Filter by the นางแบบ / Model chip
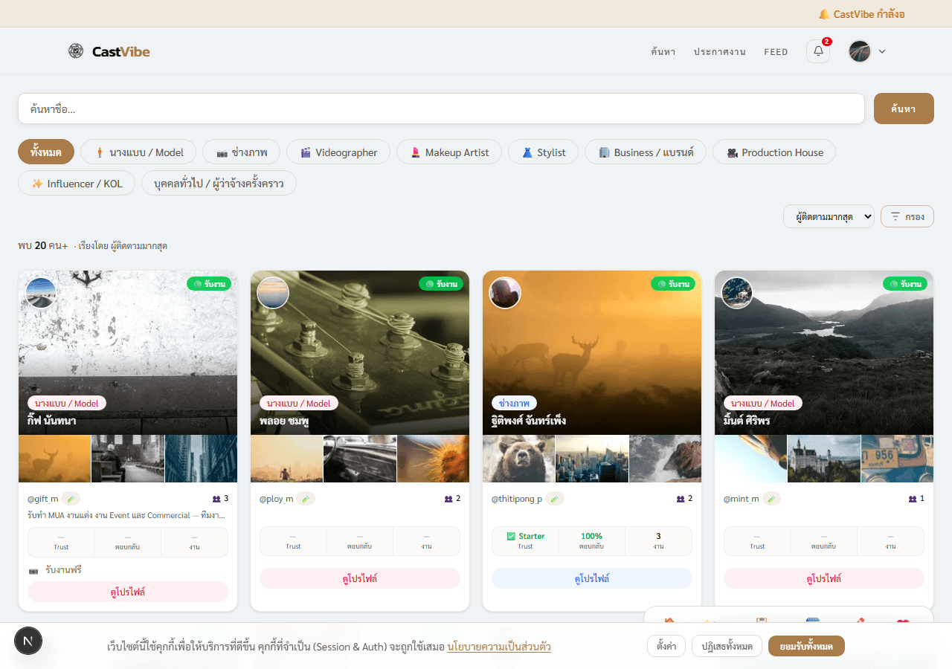The width and height of the screenshot is (952, 669). point(139,152)
